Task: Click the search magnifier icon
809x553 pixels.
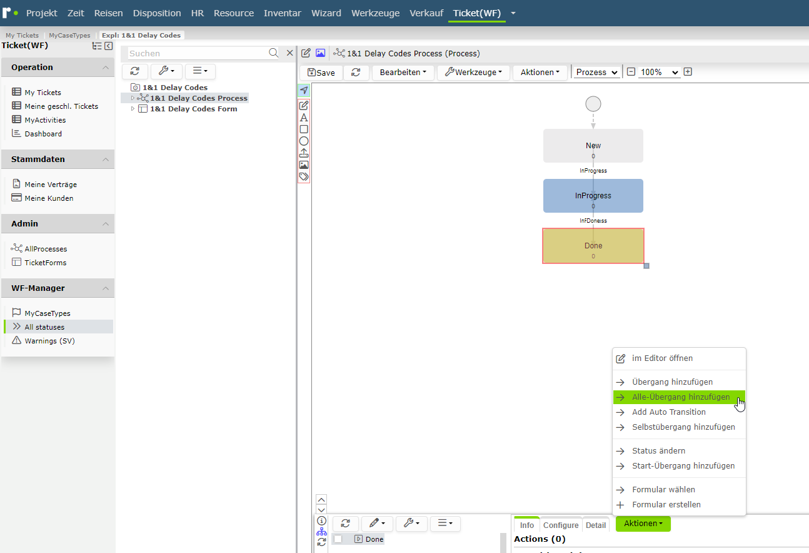Action: pos(273,53)
